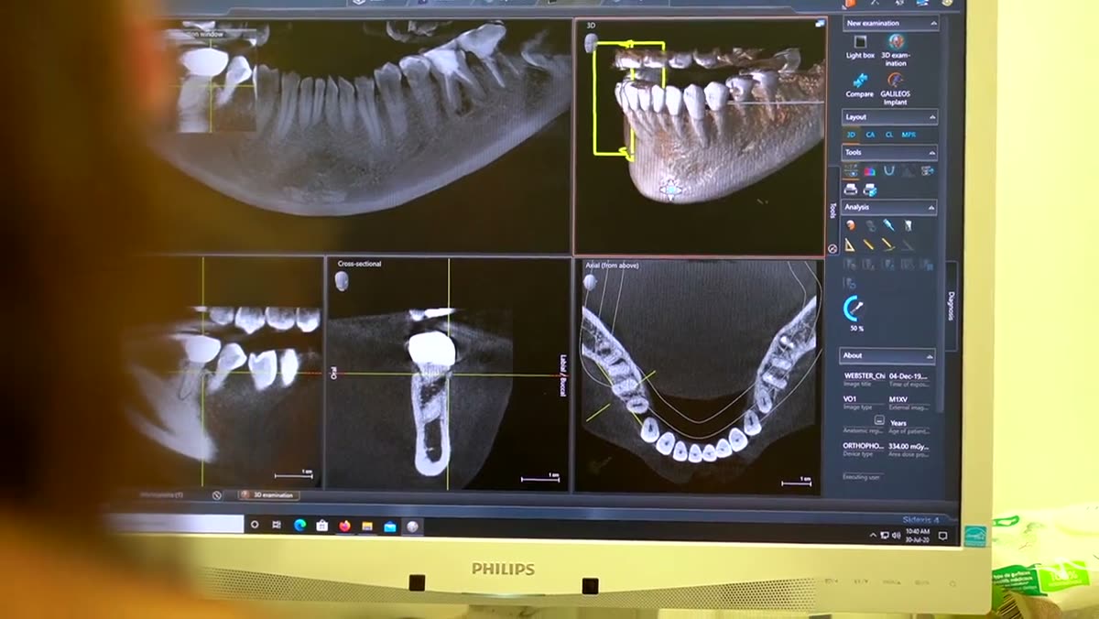Click the view settings eye icon in Tools
Viewport: 1099px width, 619px height.
pos(851,170)
